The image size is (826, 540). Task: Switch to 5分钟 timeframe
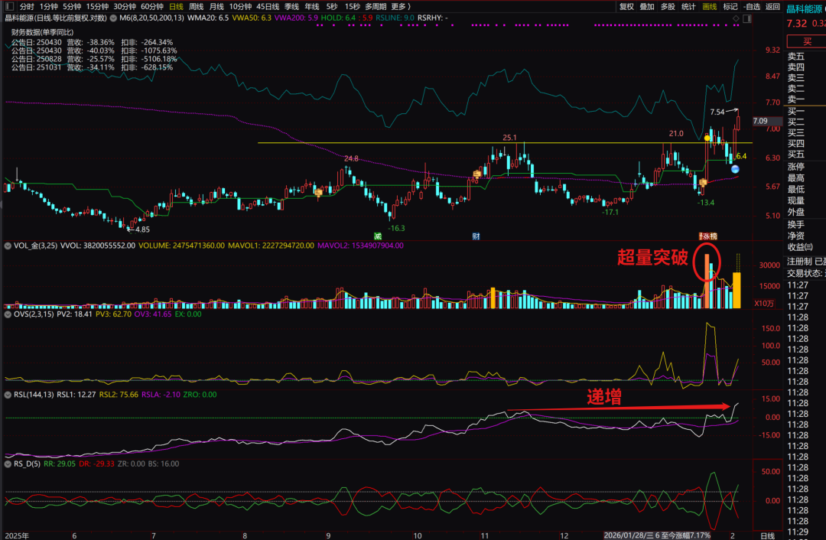tap(72, 6)
